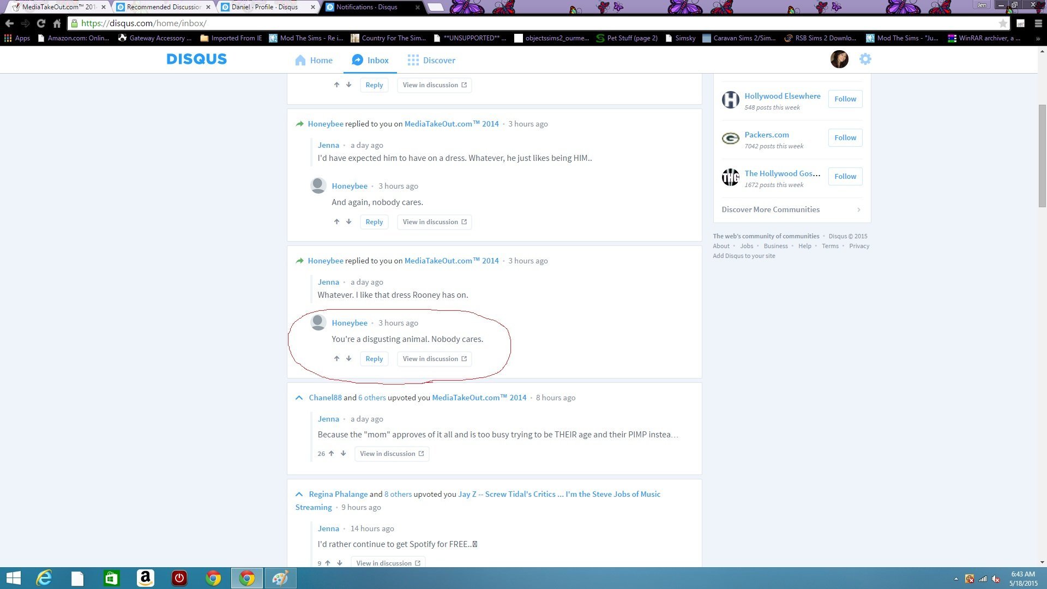Image resolution: width=1047 pixels, height=589 pixels.
Task: Star this page via the bookmark icon
Action: 1004,23
